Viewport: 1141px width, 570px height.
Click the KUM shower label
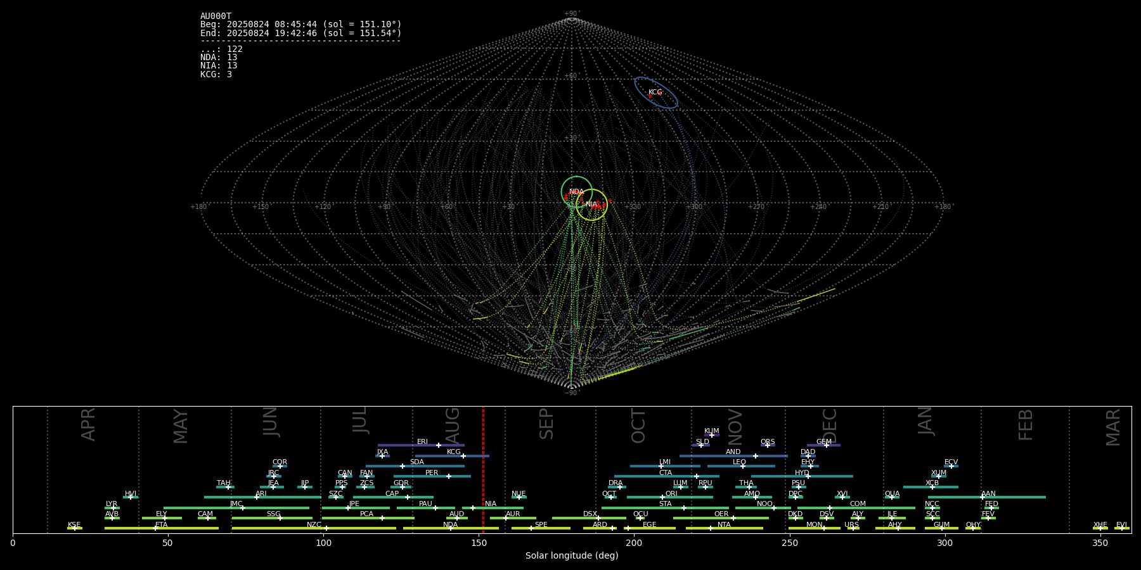point(712,431)
